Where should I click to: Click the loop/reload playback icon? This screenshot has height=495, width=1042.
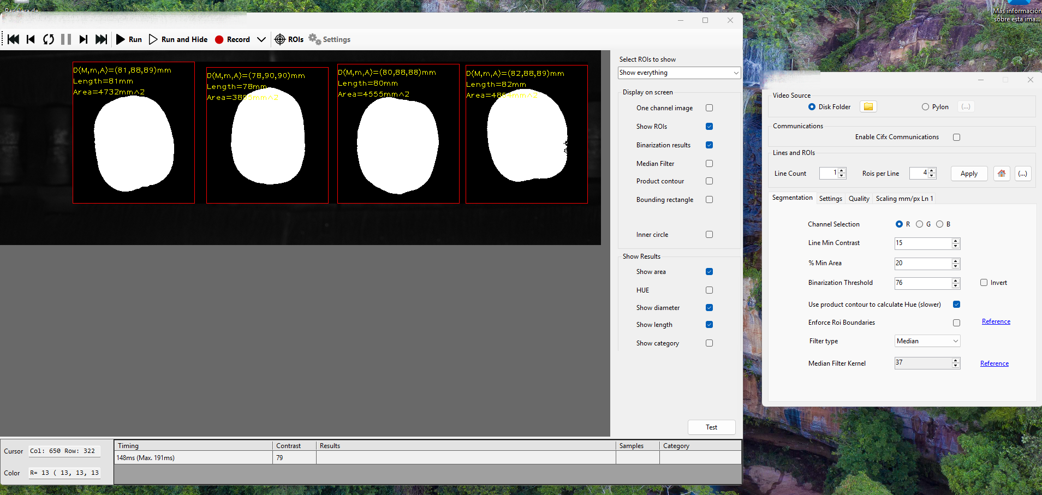[49, 39]
